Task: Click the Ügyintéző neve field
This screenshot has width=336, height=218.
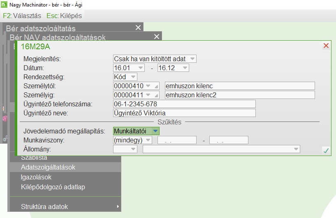Action: [184, 113]
